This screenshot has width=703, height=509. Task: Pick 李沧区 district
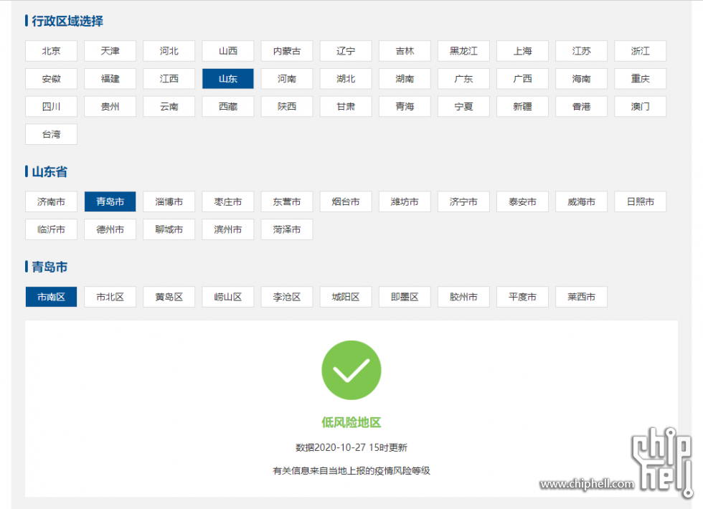click(287, 297)
